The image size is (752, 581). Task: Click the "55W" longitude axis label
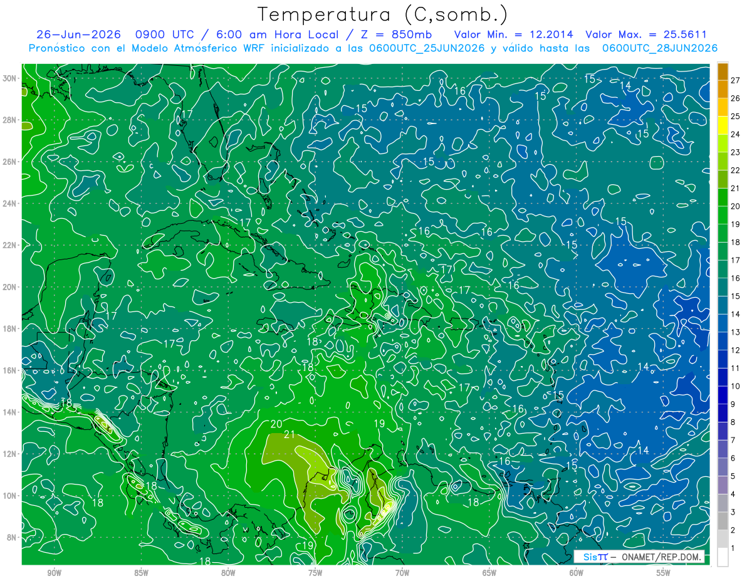pos(664,572)
